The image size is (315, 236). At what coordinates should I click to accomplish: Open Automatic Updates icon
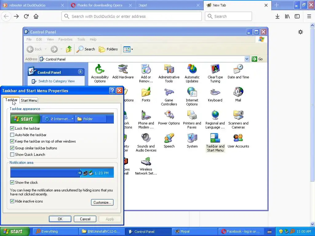pyautogui.click(x=192, y=73)
